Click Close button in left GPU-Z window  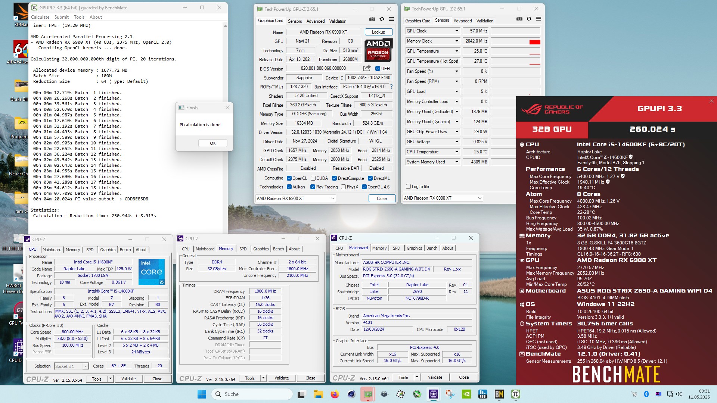[x=382, y=199]
